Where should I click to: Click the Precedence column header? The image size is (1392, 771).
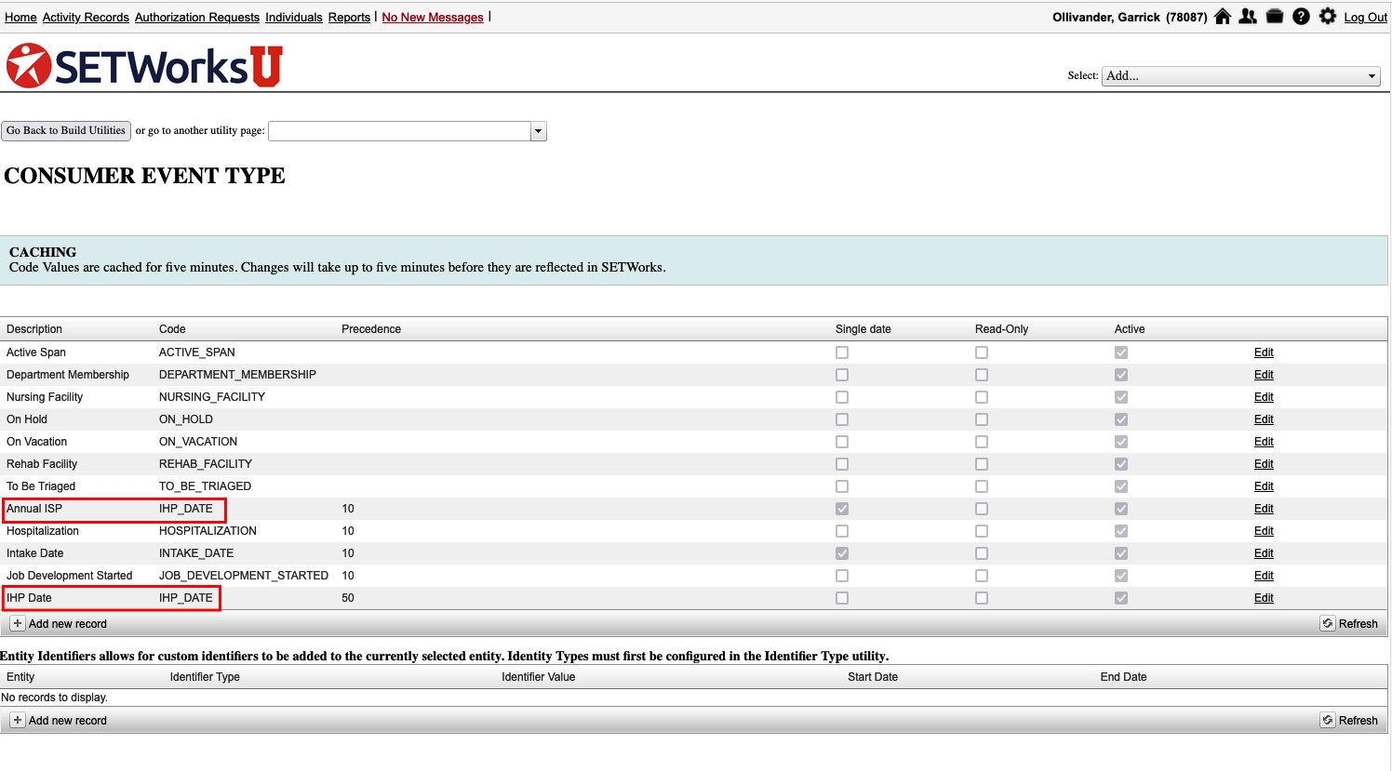[x=371, y=329]
